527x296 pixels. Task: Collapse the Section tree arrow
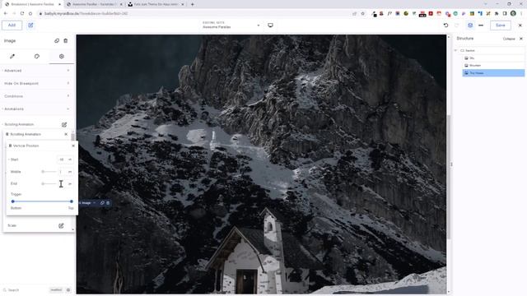[455, 50]
